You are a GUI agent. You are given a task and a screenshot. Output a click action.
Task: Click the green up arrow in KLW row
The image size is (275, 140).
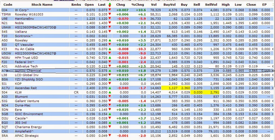[110, 92]
